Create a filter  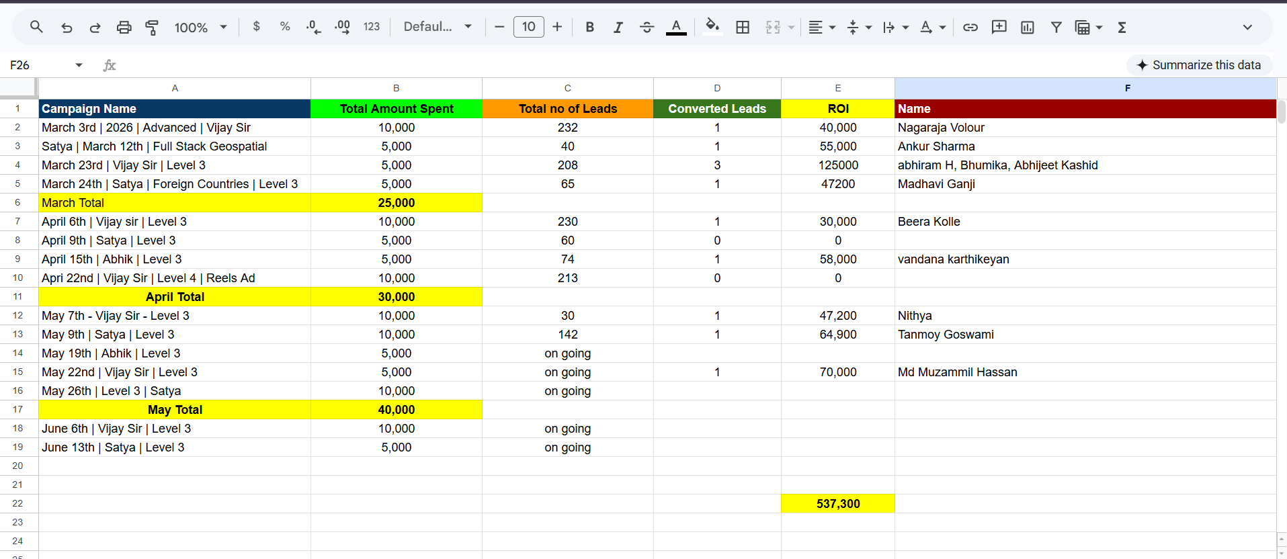coord(1056,27)
